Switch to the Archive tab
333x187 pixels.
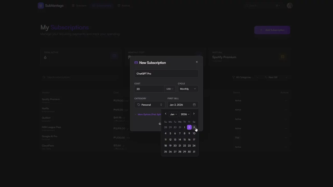(x=124, y=5)
